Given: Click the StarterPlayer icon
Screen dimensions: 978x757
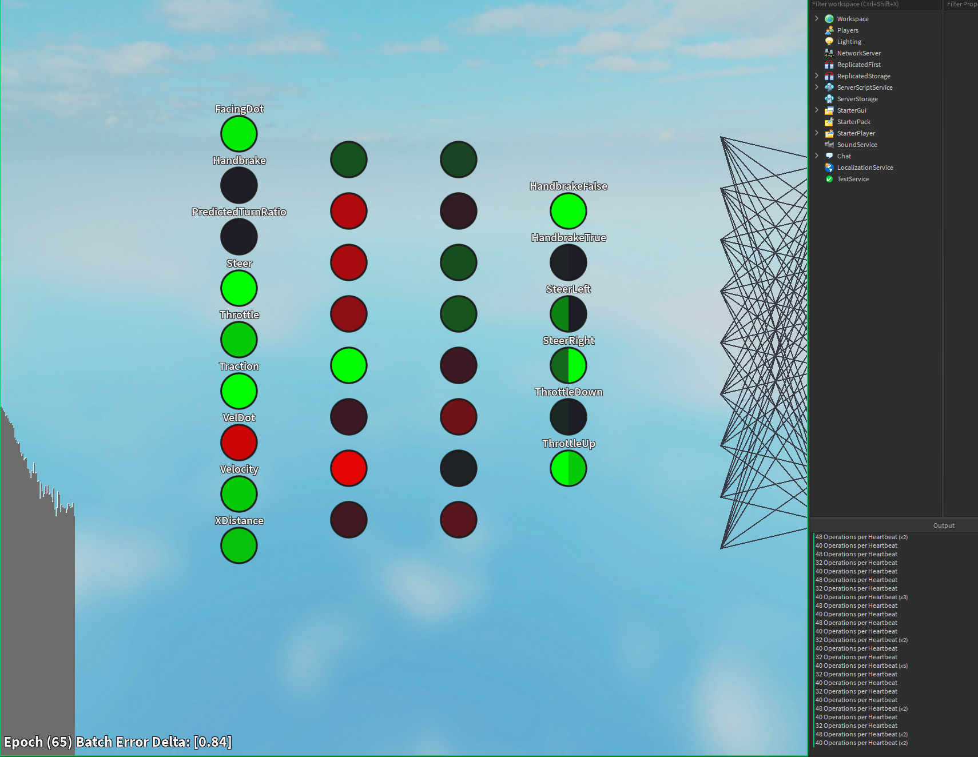Looking at the screenshot, I should pyautogui.click(x=829, y=133).
